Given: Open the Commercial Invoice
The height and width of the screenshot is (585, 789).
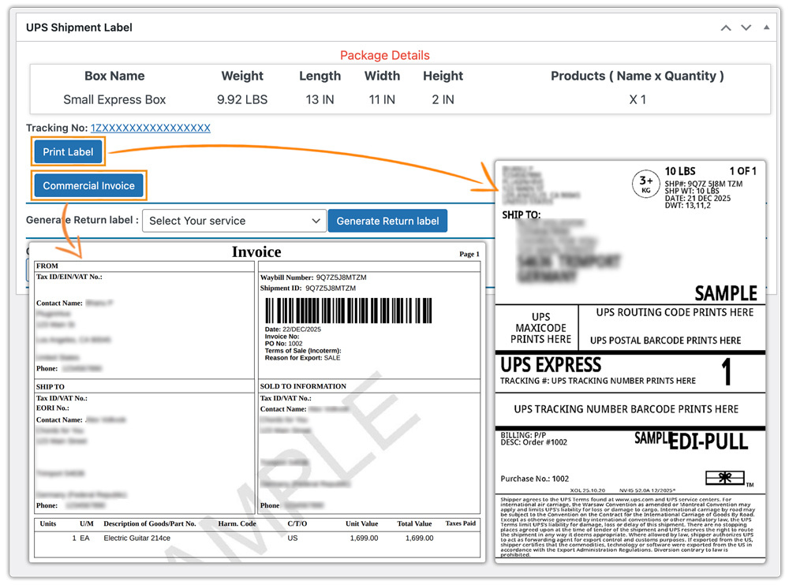Looking at the screenshot, I should coord(88,185).
